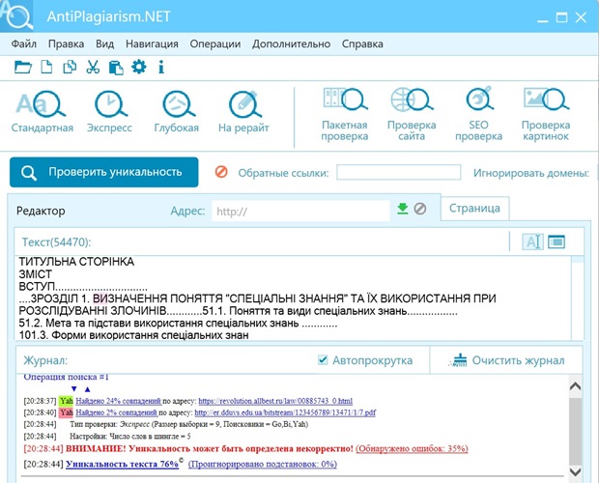This screenshot has width=599, height=483.
Task: Click the journal scrollbar thumb
Action: tap(575, 430)
